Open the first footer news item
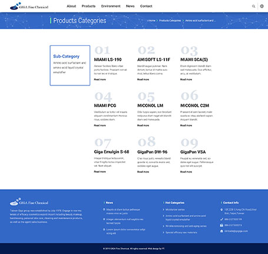 point(123,212)
